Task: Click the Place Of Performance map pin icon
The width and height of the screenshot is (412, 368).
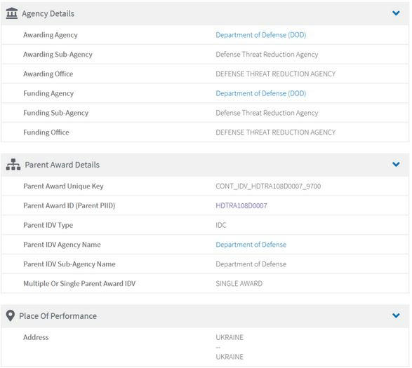Action: (x=11, y=315)
